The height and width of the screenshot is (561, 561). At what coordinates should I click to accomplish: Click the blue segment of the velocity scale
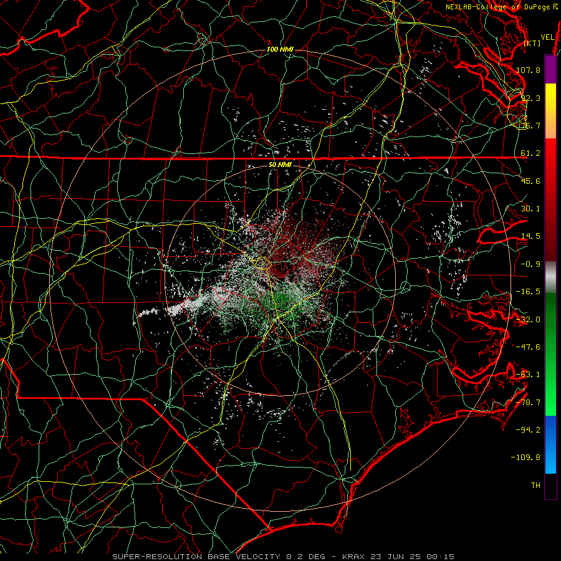(x=550, y=444)
